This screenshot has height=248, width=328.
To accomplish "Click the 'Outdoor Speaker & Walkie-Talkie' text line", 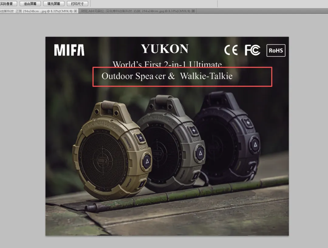I will (x=167, y=76).
